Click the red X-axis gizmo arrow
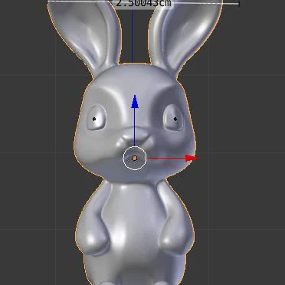 pyautogui.click(x=192, y=159)
